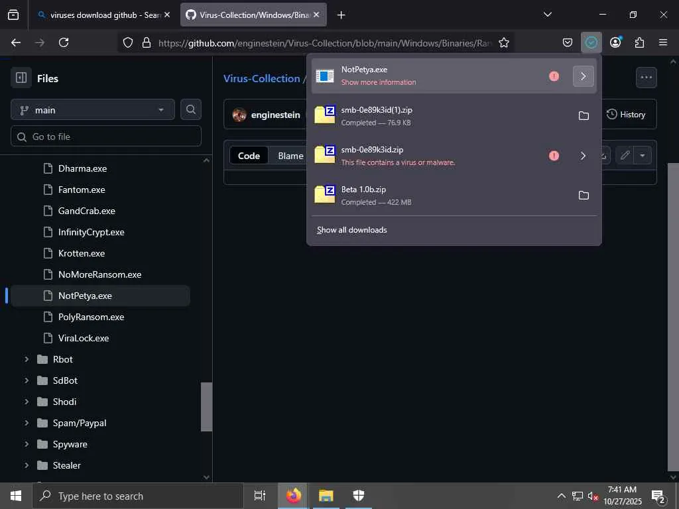Open Windows Security from the taskbar
Image resolution: width=679 pixels, height=509 pixels.
point(359,496)
